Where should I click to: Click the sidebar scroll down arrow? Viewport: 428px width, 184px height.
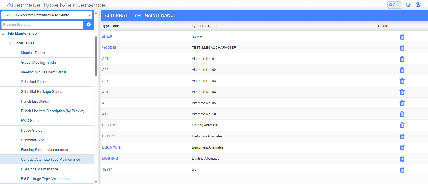tap(96, 182)
